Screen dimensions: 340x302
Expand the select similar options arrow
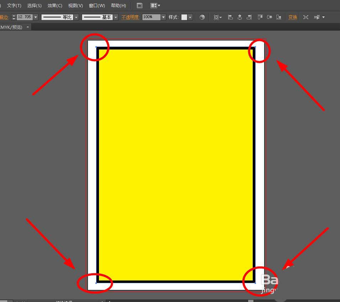click(x=323, y=17)
